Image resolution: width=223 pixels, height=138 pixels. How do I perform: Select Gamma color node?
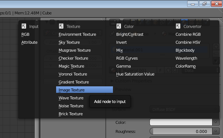tap(123, 66)
